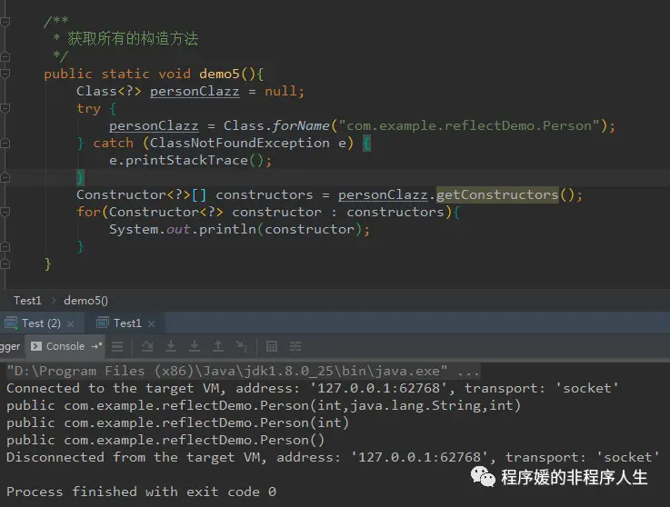Open the partially visible Debugger tab
The width and height of the screenshot is (670, 507).
click(10, 346)
